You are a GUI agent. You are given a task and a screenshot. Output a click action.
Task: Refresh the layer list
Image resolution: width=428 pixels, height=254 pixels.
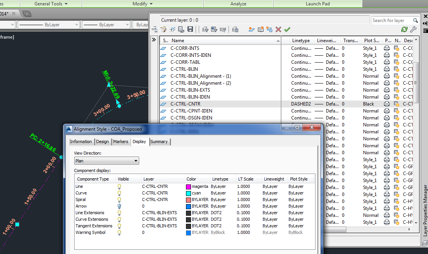click(405, 29)
